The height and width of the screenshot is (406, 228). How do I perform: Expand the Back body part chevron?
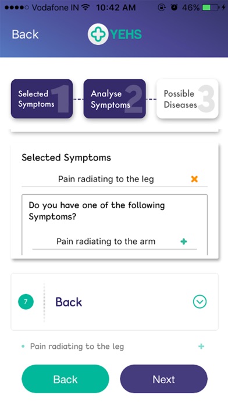tap(200, 302)
